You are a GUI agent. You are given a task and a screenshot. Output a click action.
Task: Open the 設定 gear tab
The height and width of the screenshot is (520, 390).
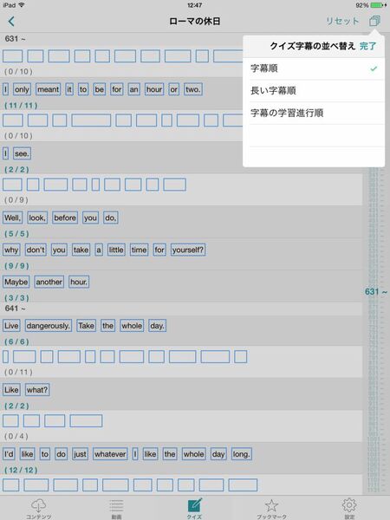click(349, 509)
